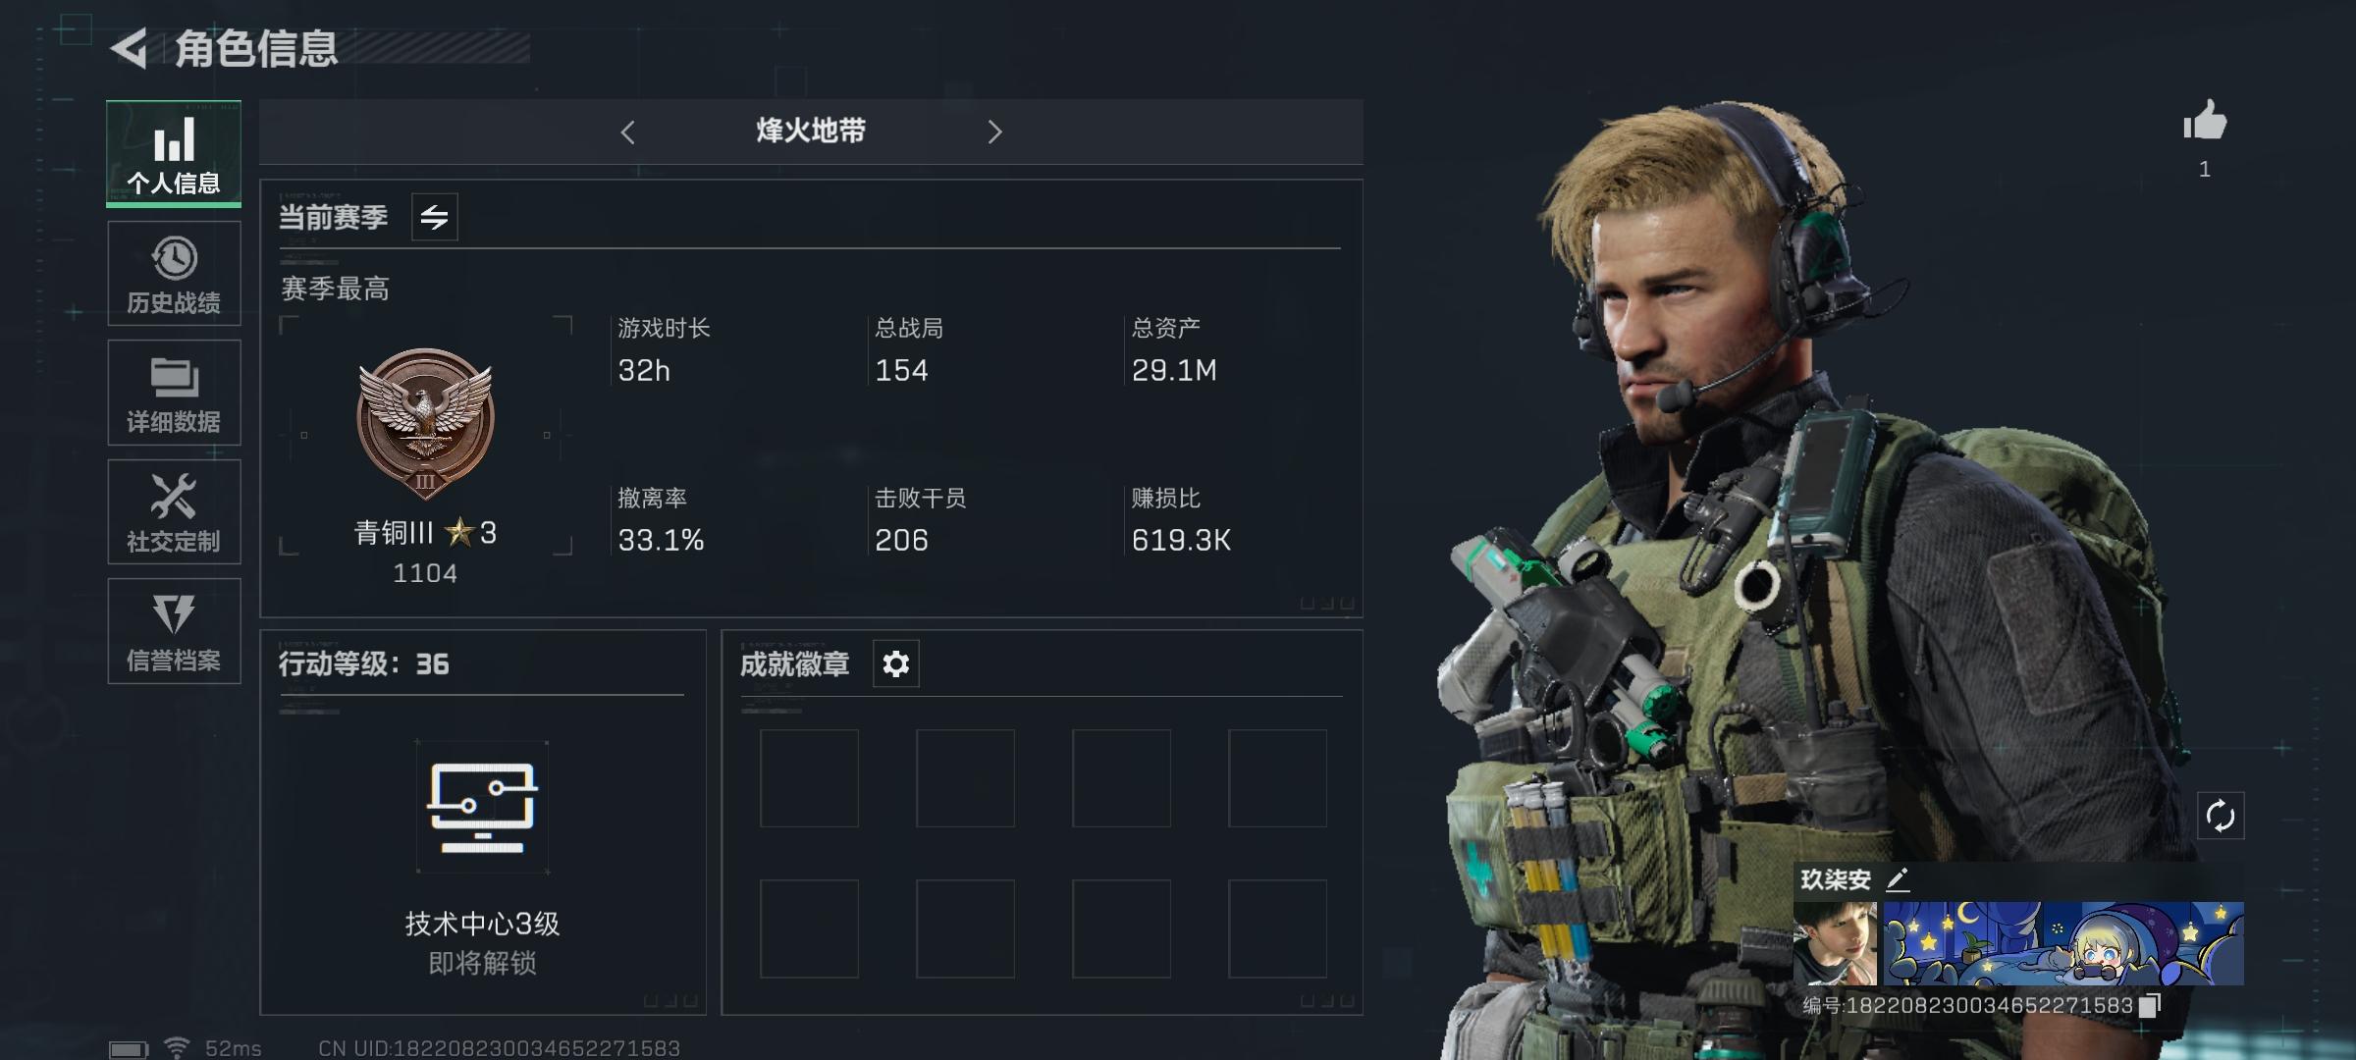Like the profile with thumbs-up icon
The image size is (2356, 1060).
[x=2204, y=123]
